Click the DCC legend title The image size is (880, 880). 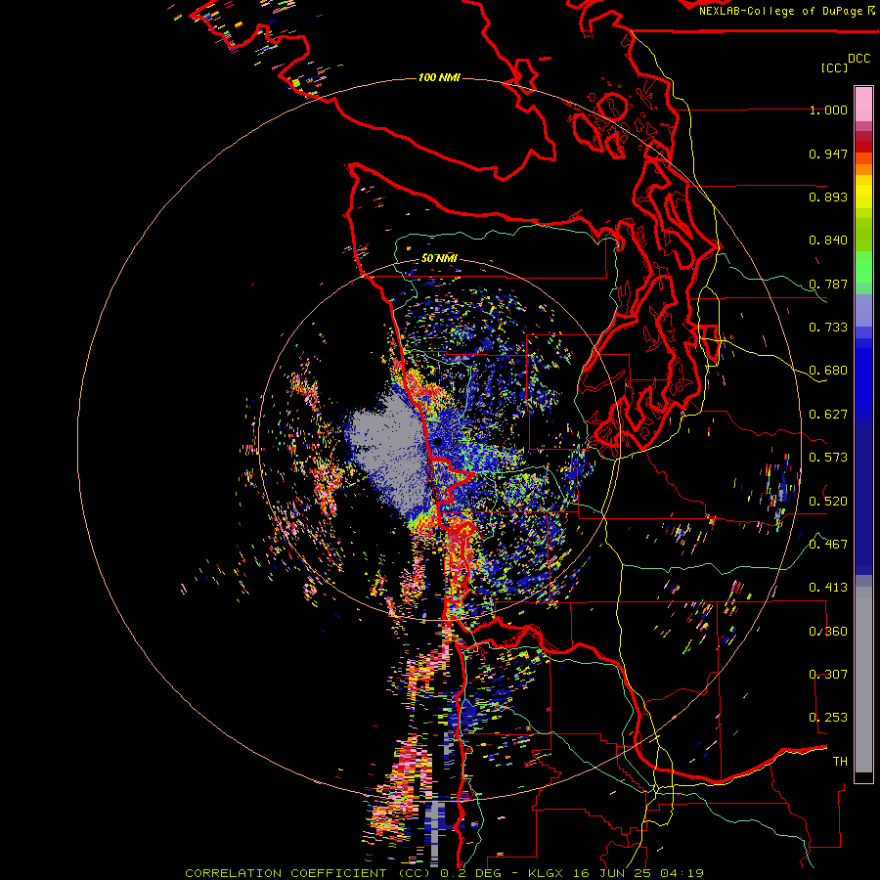pyautogui.click(x=858, y=59)
